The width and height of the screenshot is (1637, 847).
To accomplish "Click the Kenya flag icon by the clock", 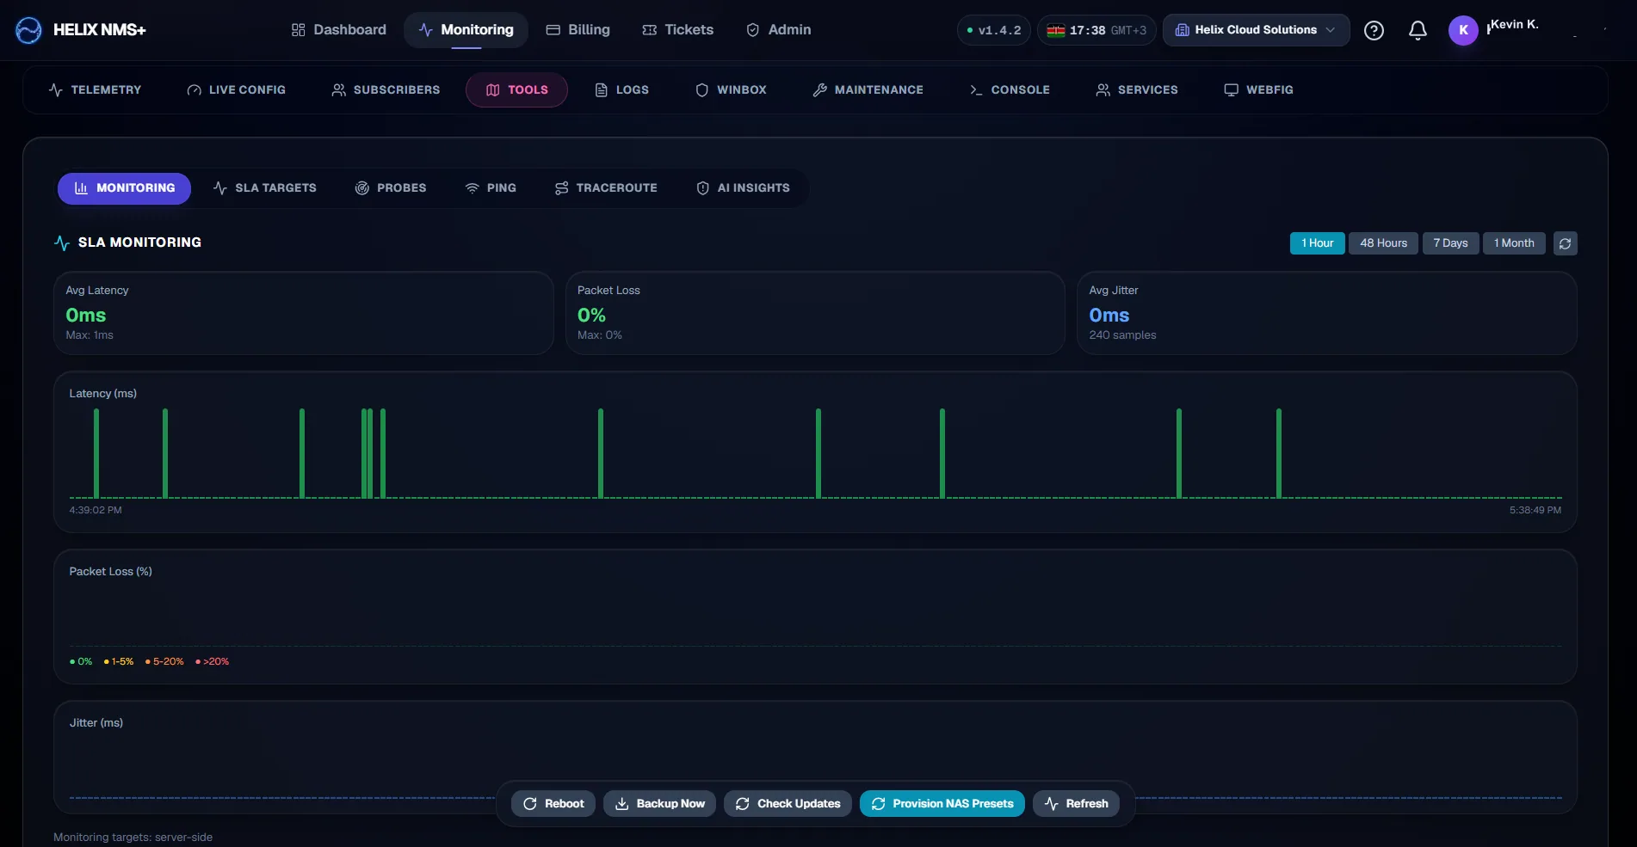I will [x=1056, y=30].
